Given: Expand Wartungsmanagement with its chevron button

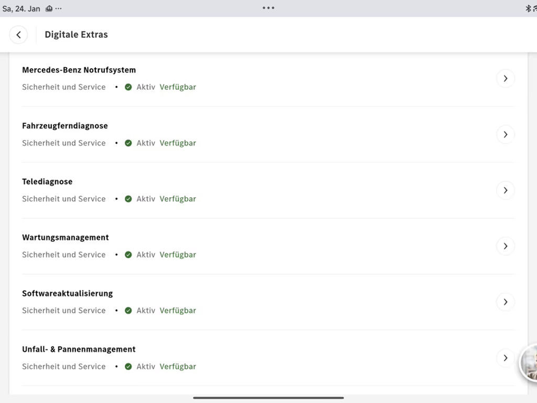Looking at the screenshot, I should (505, 246).
